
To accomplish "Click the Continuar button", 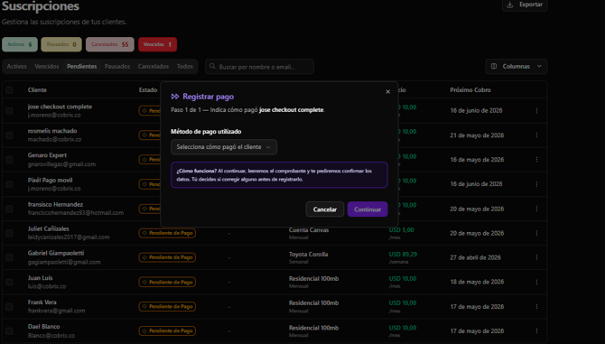I will click(368, 209).
